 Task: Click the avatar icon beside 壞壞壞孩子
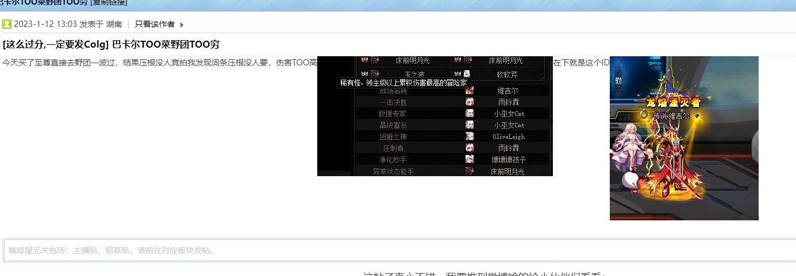(x=470, y=160)
